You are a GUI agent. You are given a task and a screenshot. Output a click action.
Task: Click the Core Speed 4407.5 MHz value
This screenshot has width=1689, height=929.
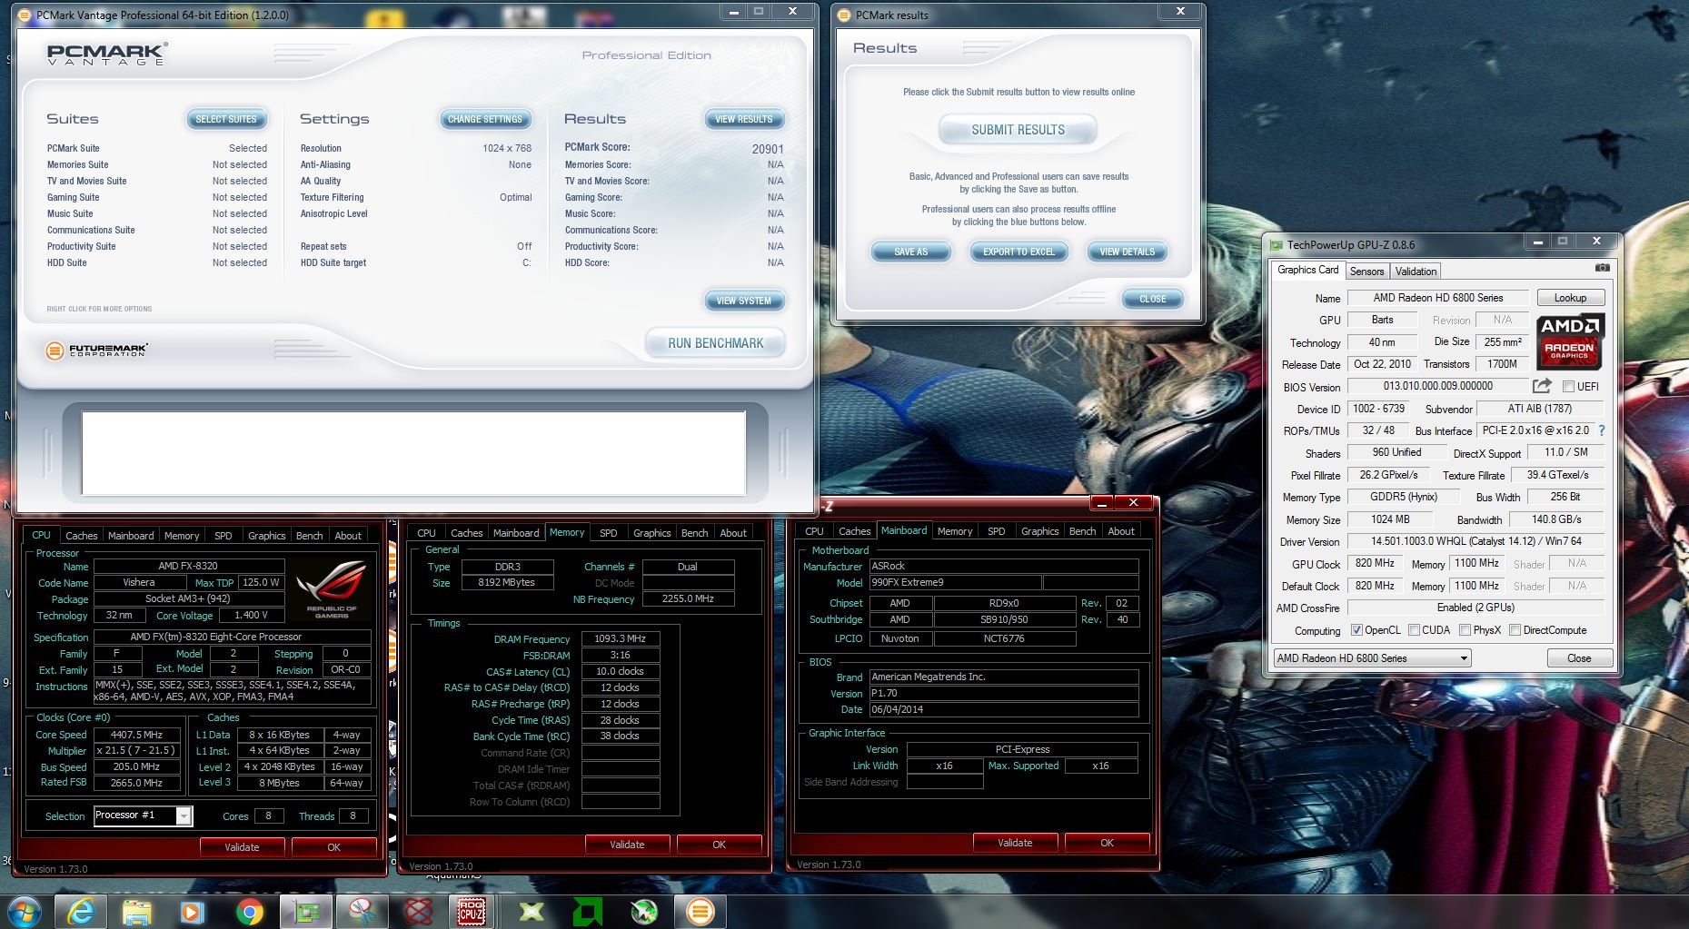(136, 735)
